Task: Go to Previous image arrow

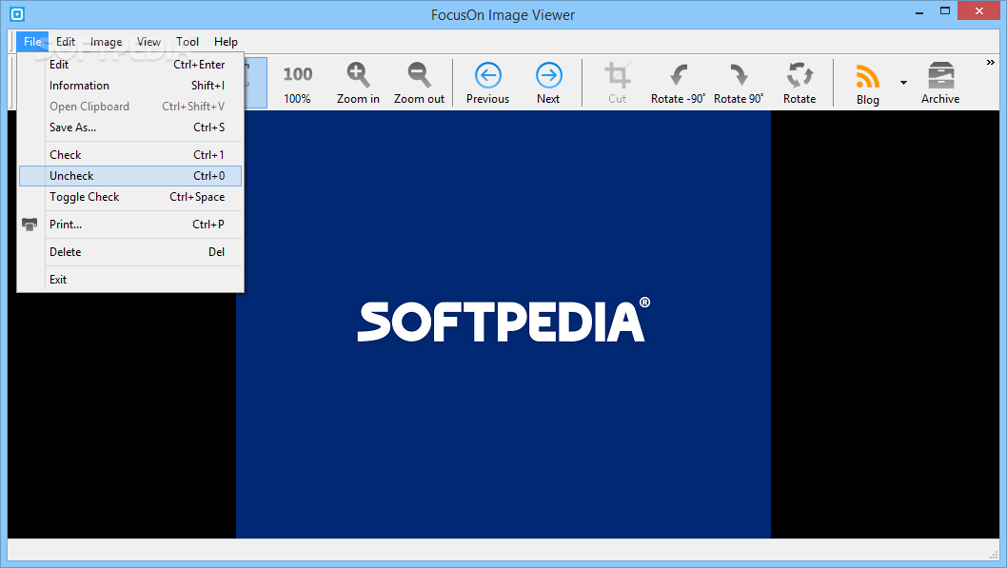Action: [488, 76]
